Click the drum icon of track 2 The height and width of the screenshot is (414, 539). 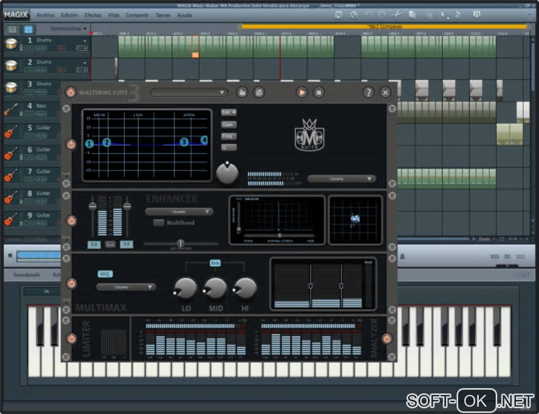tap(11, 65)
